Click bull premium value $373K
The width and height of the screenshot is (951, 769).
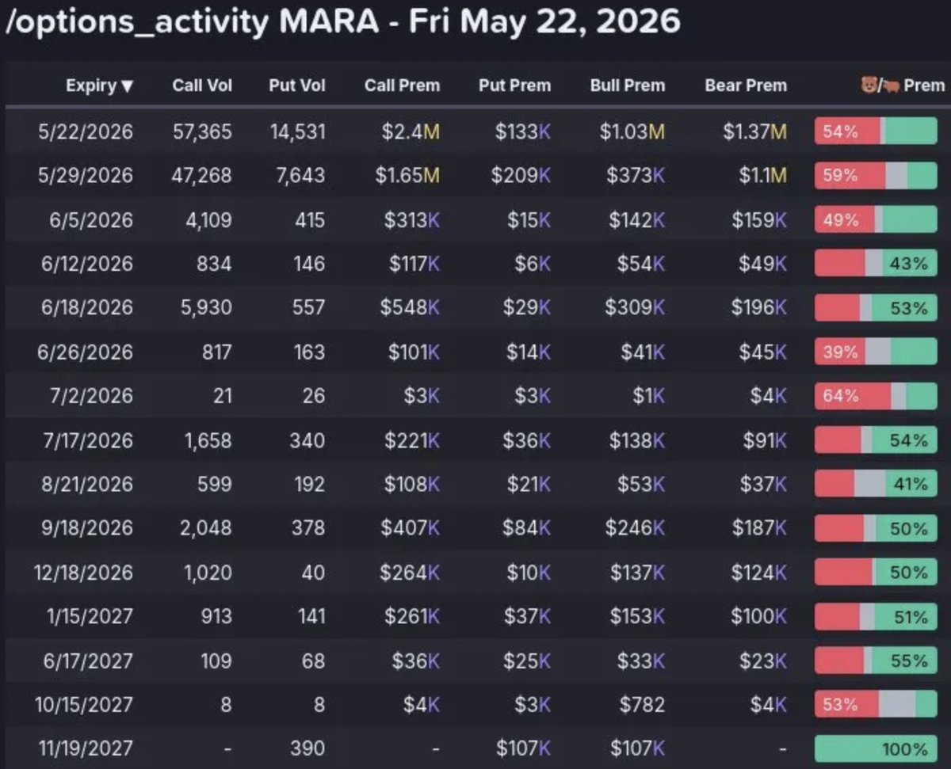pyautogui.click(x=636, y=175)
